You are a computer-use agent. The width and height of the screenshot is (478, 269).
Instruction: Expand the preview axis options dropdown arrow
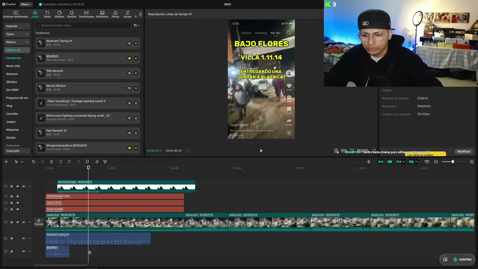416,162
